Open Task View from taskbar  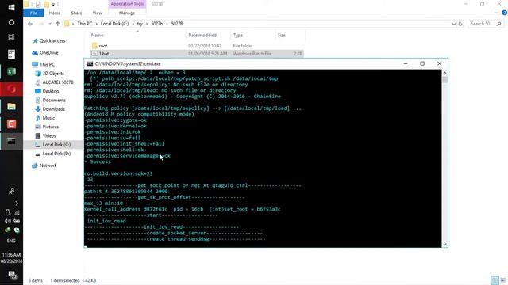11,37
